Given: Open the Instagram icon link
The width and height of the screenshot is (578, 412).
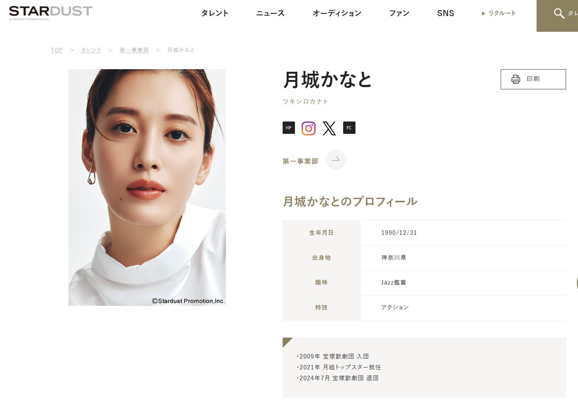Looking at the screenshot, I should coord(308,128).
